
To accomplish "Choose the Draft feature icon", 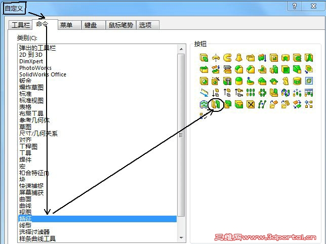I will [x=297, y=69].
